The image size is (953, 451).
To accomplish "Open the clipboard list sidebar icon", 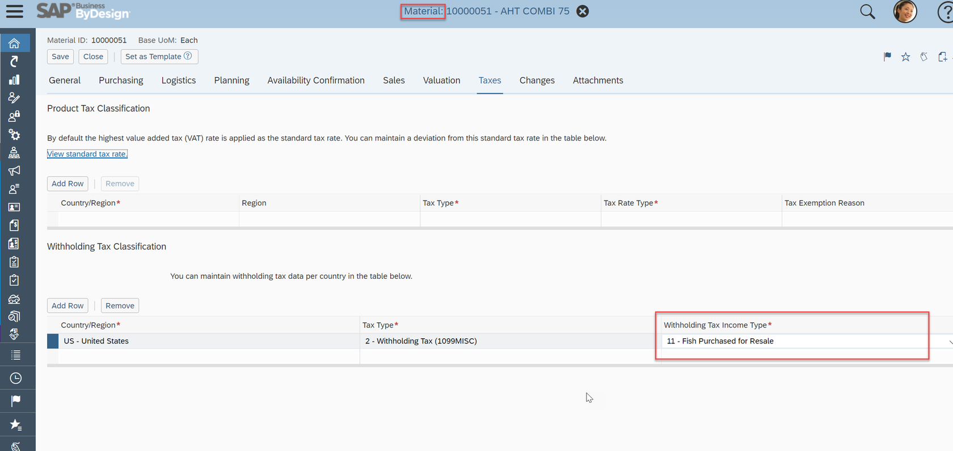I will pyautogui.click(x=14, y=262).
